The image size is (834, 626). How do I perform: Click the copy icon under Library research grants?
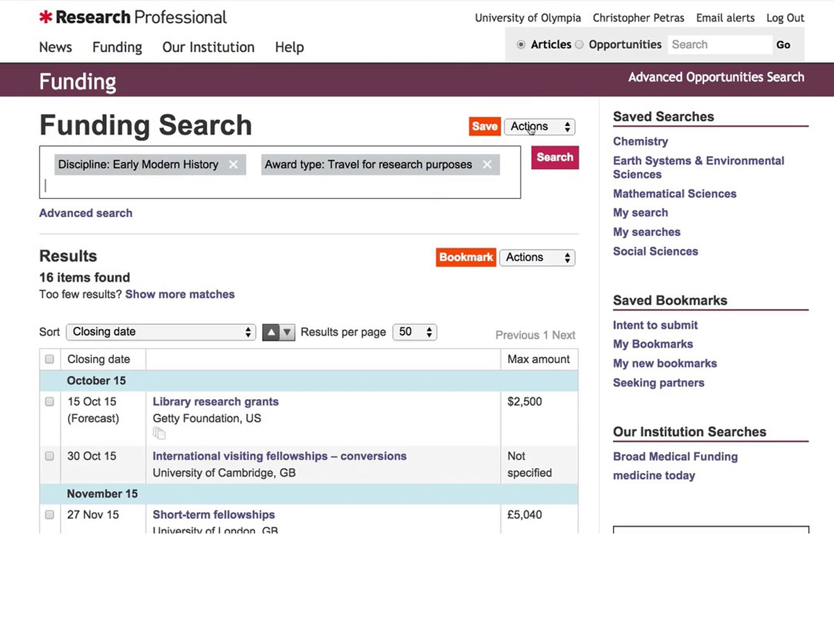tap(159, 434)
